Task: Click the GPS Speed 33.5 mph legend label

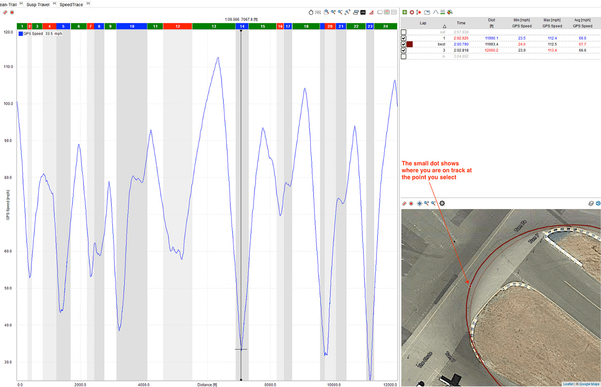Action: [x=43, y=34]
